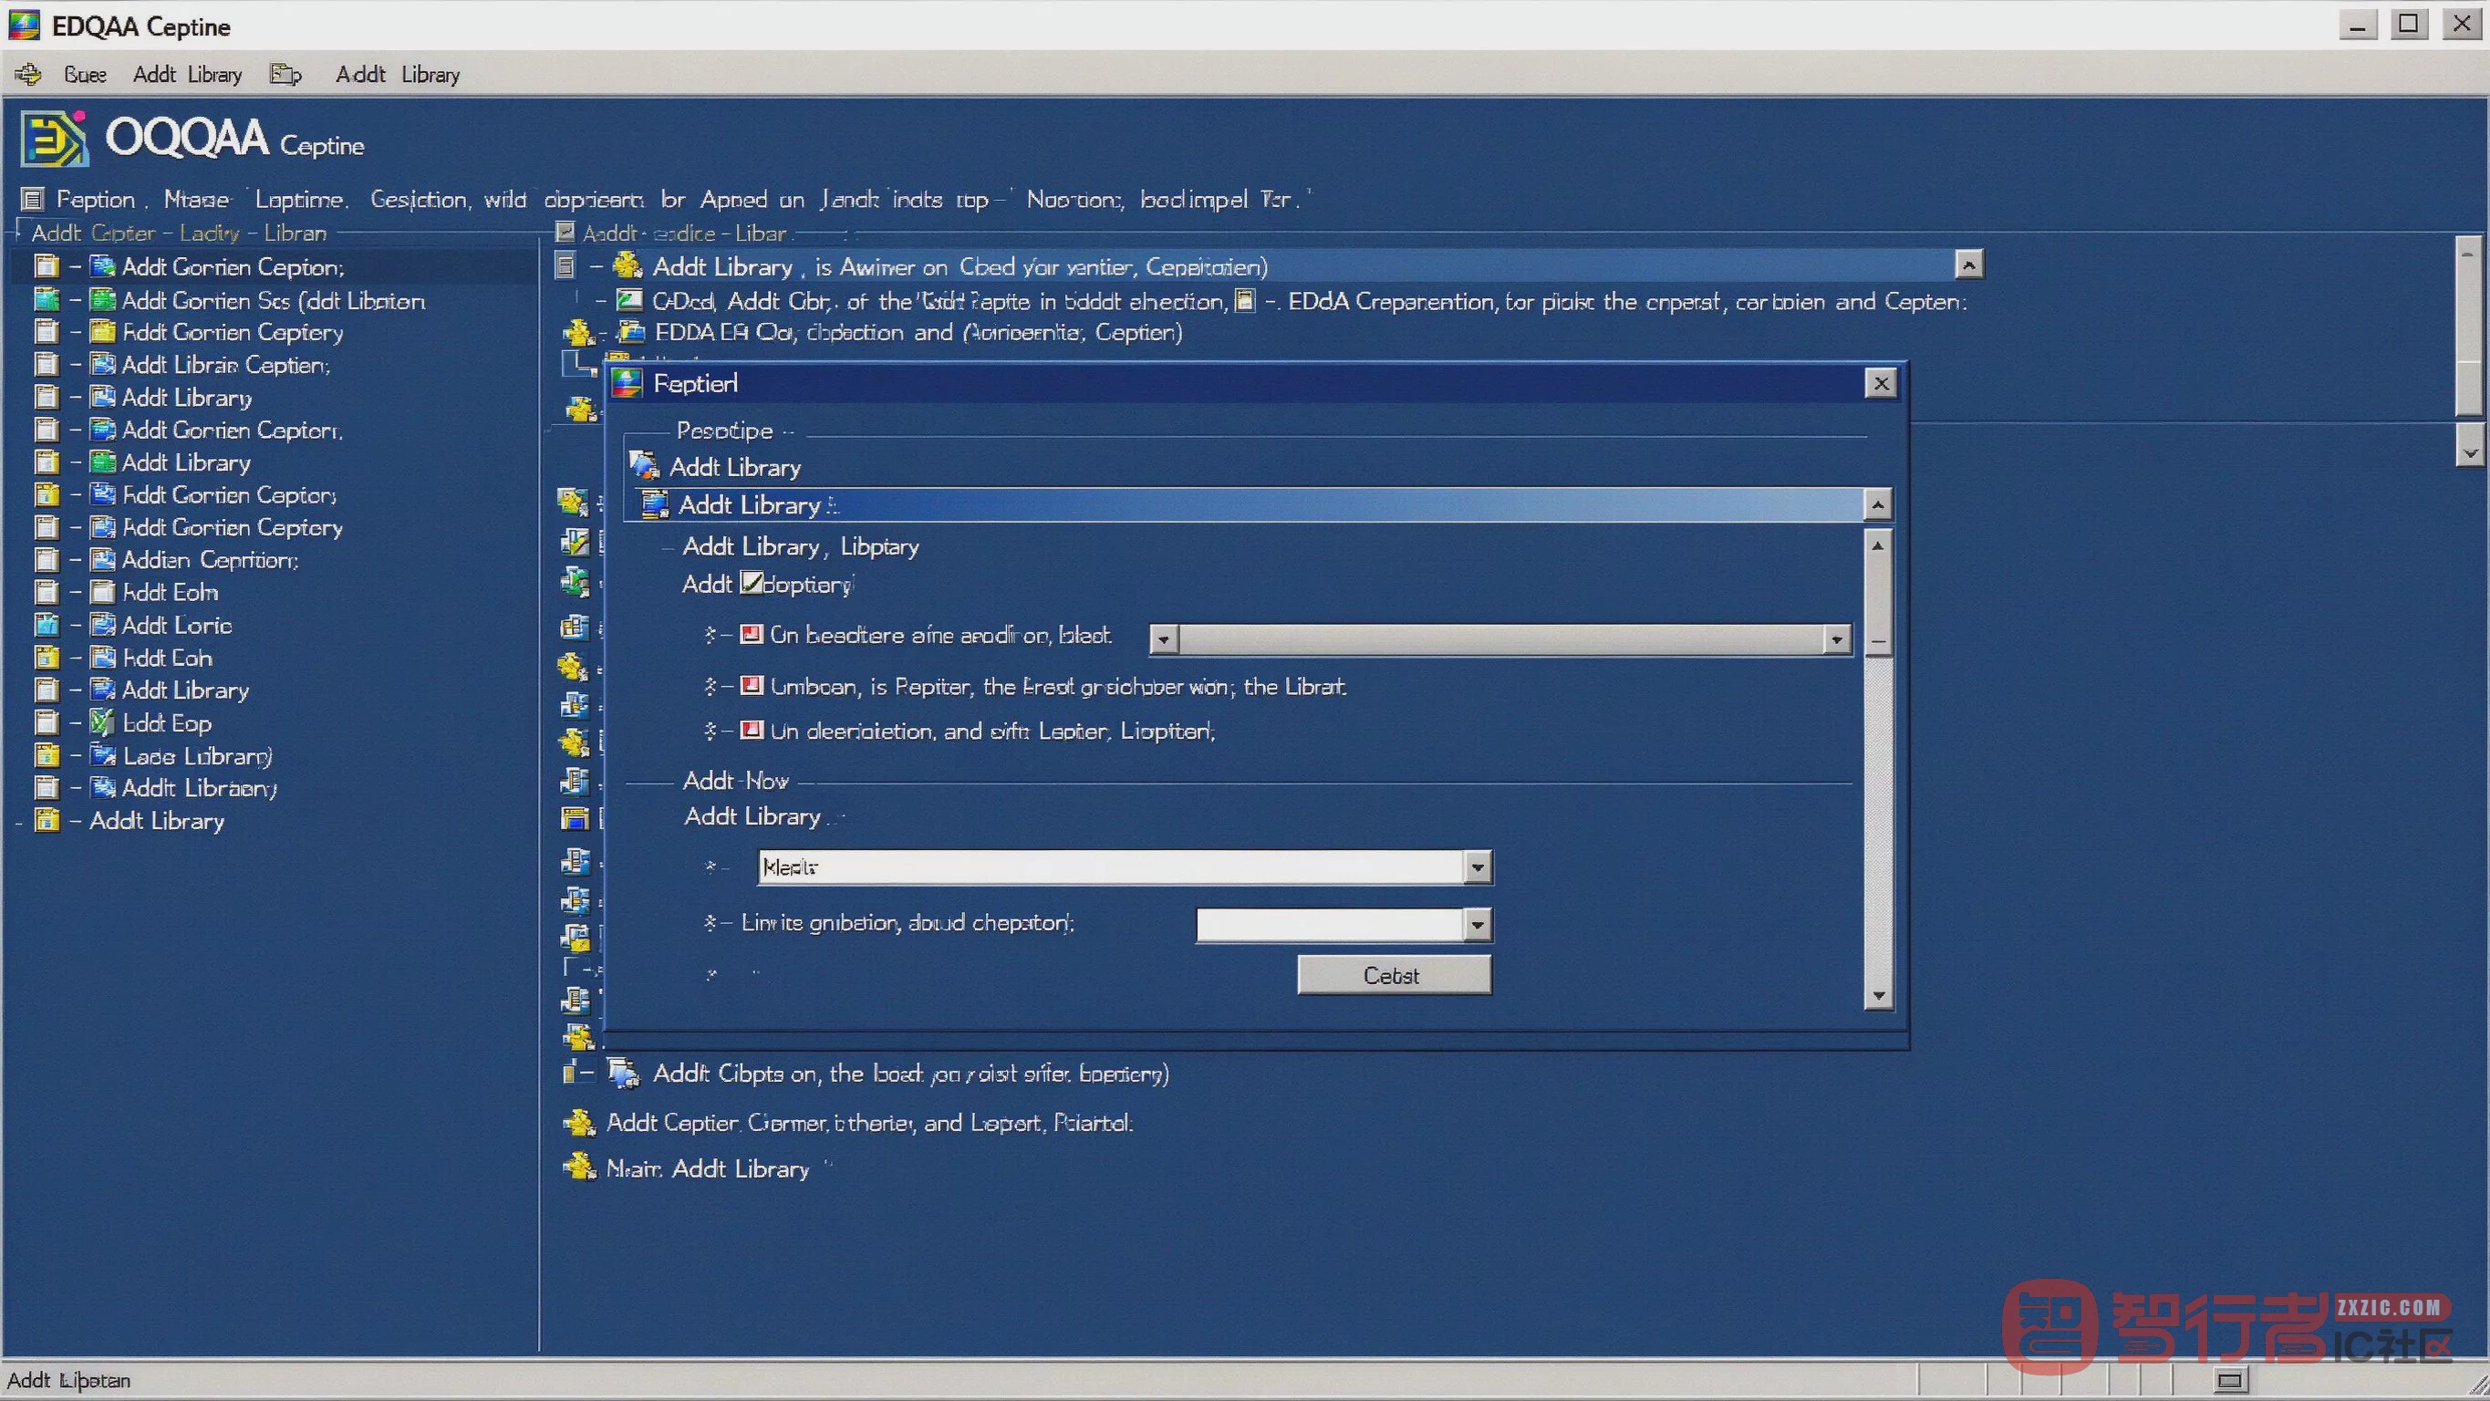Toggle checkbox left of 'Hddt Eolm' row

point(47,592)
